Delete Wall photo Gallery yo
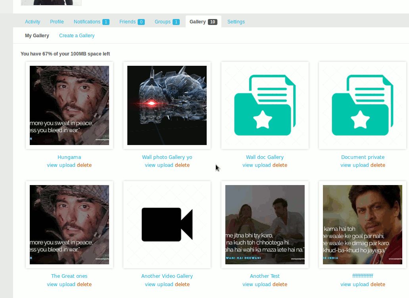Image resolution: width=409 pixels, height=298 pixels. coord(182,165)
